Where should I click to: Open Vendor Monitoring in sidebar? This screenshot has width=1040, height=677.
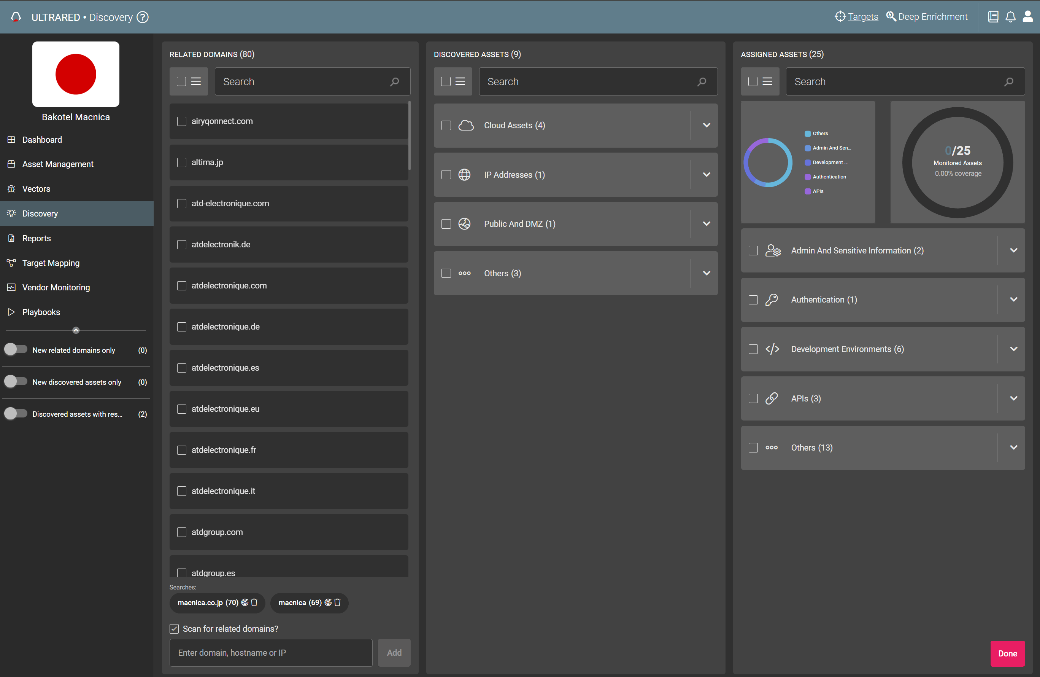(76, 287)
